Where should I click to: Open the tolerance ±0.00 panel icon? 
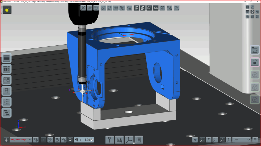coord(7,80)
